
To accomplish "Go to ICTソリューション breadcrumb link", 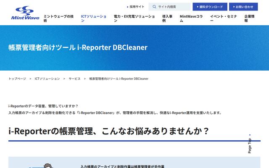I will click(47, 79).
